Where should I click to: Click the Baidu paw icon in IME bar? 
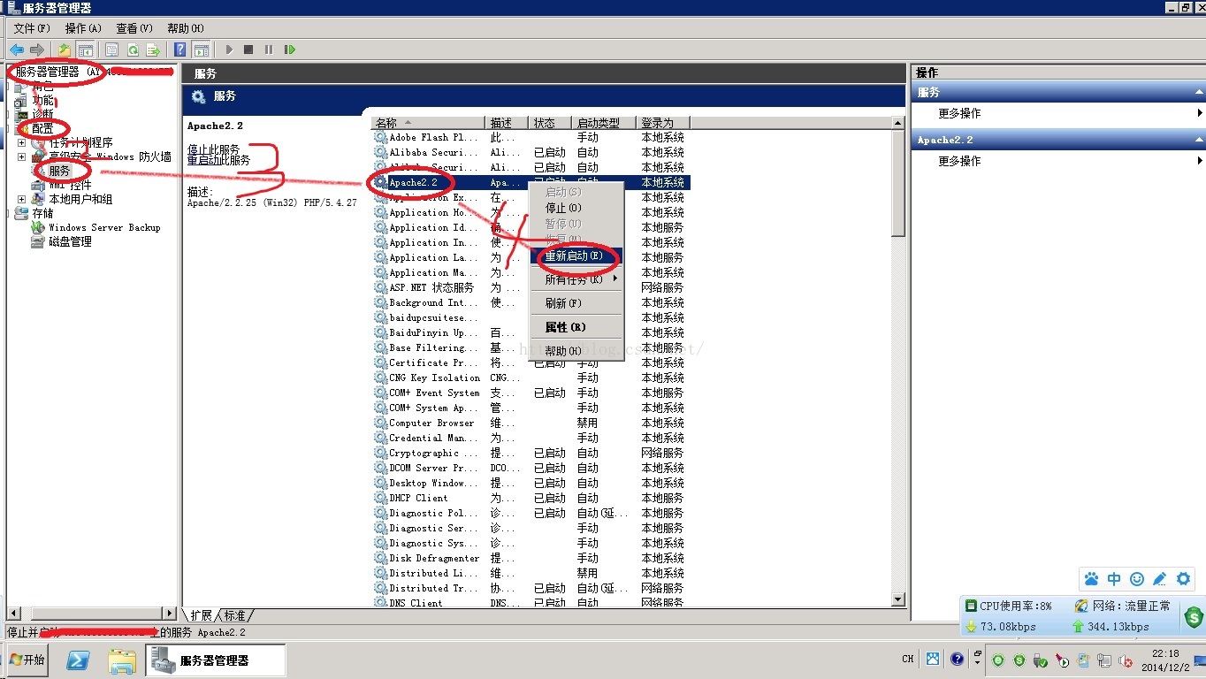[x=1092, y=579]
